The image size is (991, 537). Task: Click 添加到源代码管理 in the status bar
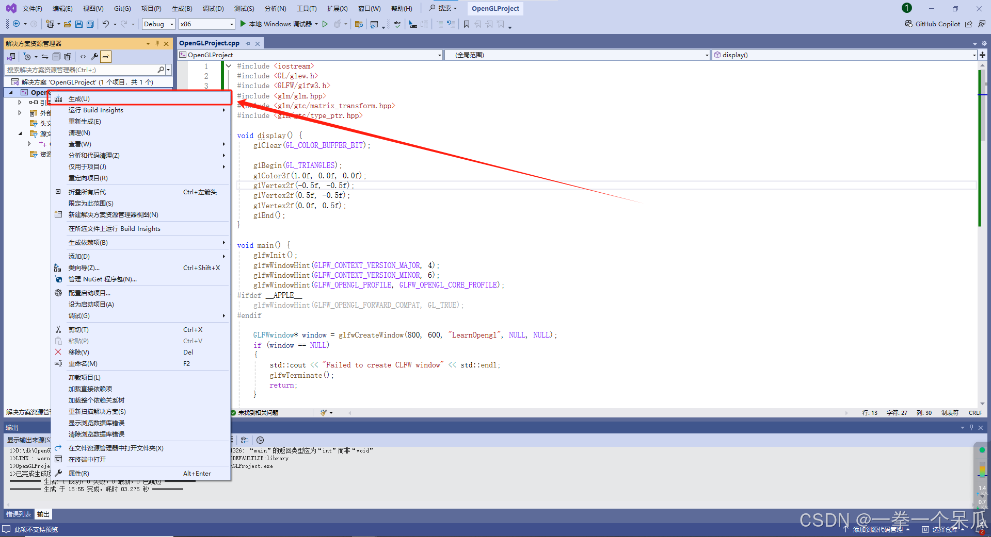[x=877, y=529]
